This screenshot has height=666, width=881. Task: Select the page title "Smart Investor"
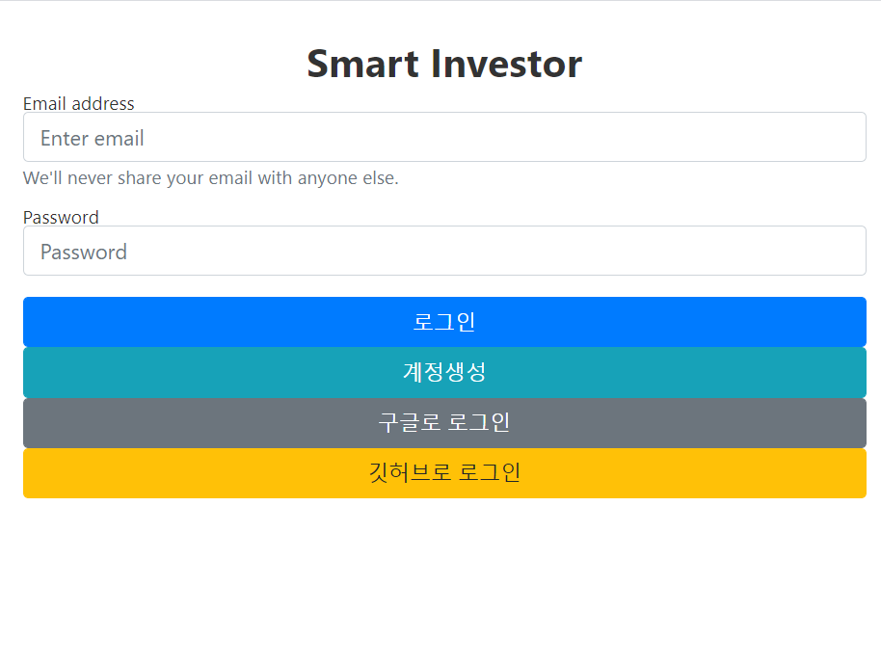tap(444, 64)
